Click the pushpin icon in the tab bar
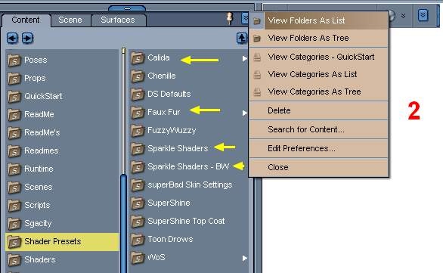443x273 pixels. click(230, 18)
